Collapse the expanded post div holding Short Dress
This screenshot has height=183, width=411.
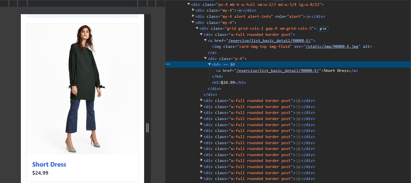pos(201,35)
